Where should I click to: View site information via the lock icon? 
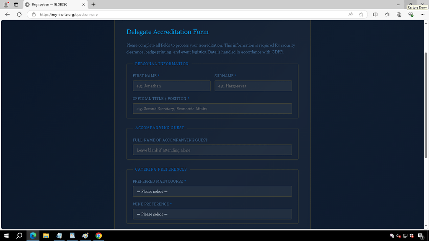click(x=34, y=15)
